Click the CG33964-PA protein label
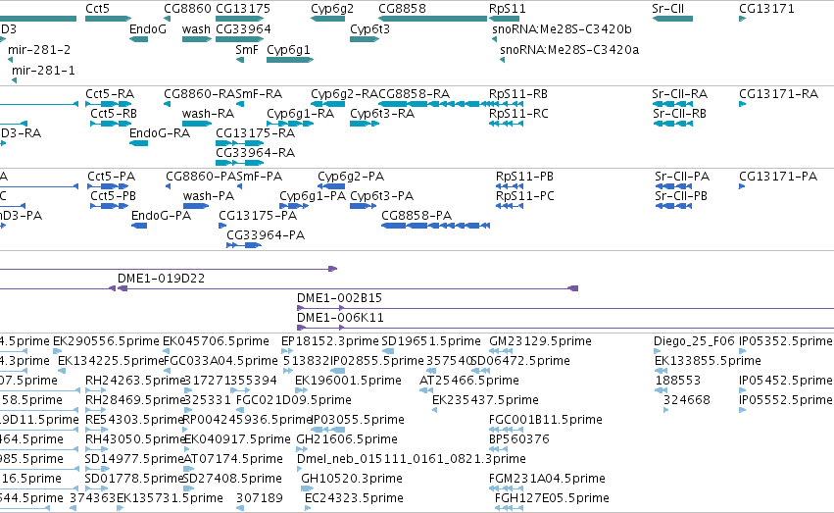Screen dimensions: 834x513 pos(266,235)
